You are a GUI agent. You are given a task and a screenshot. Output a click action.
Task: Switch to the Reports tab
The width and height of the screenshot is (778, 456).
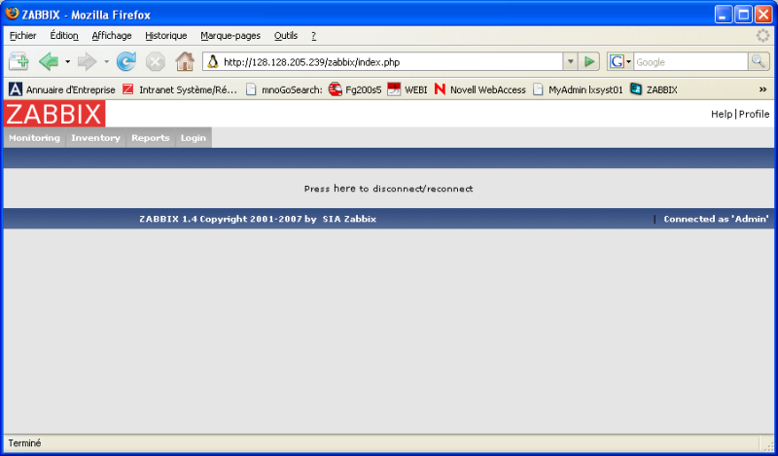click(x=151, y=138)
